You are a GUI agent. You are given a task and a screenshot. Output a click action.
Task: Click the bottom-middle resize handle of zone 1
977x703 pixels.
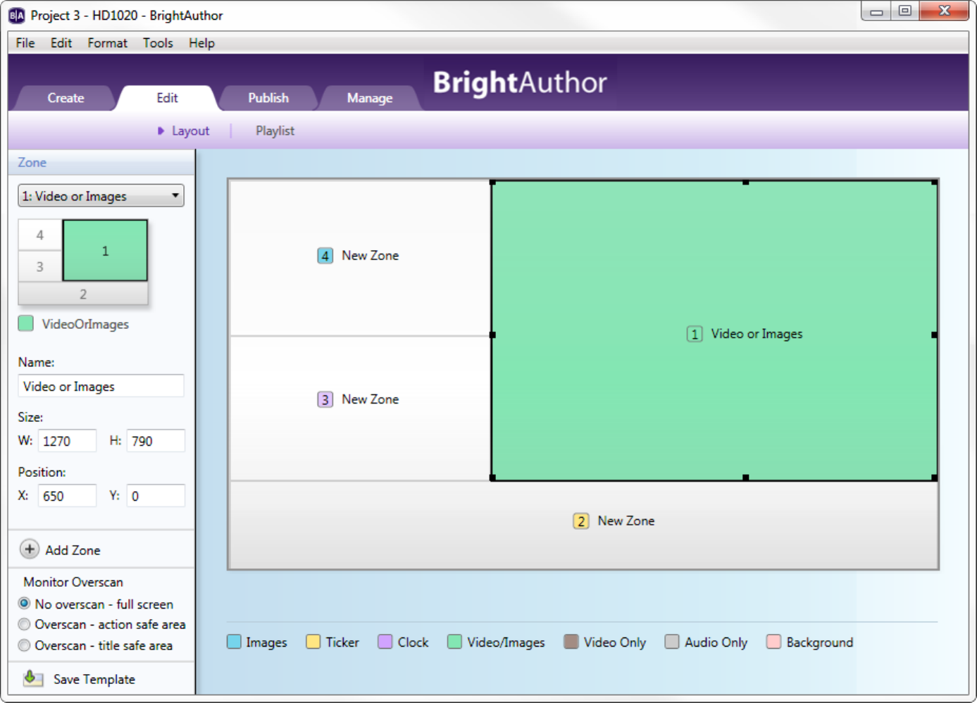746,478
